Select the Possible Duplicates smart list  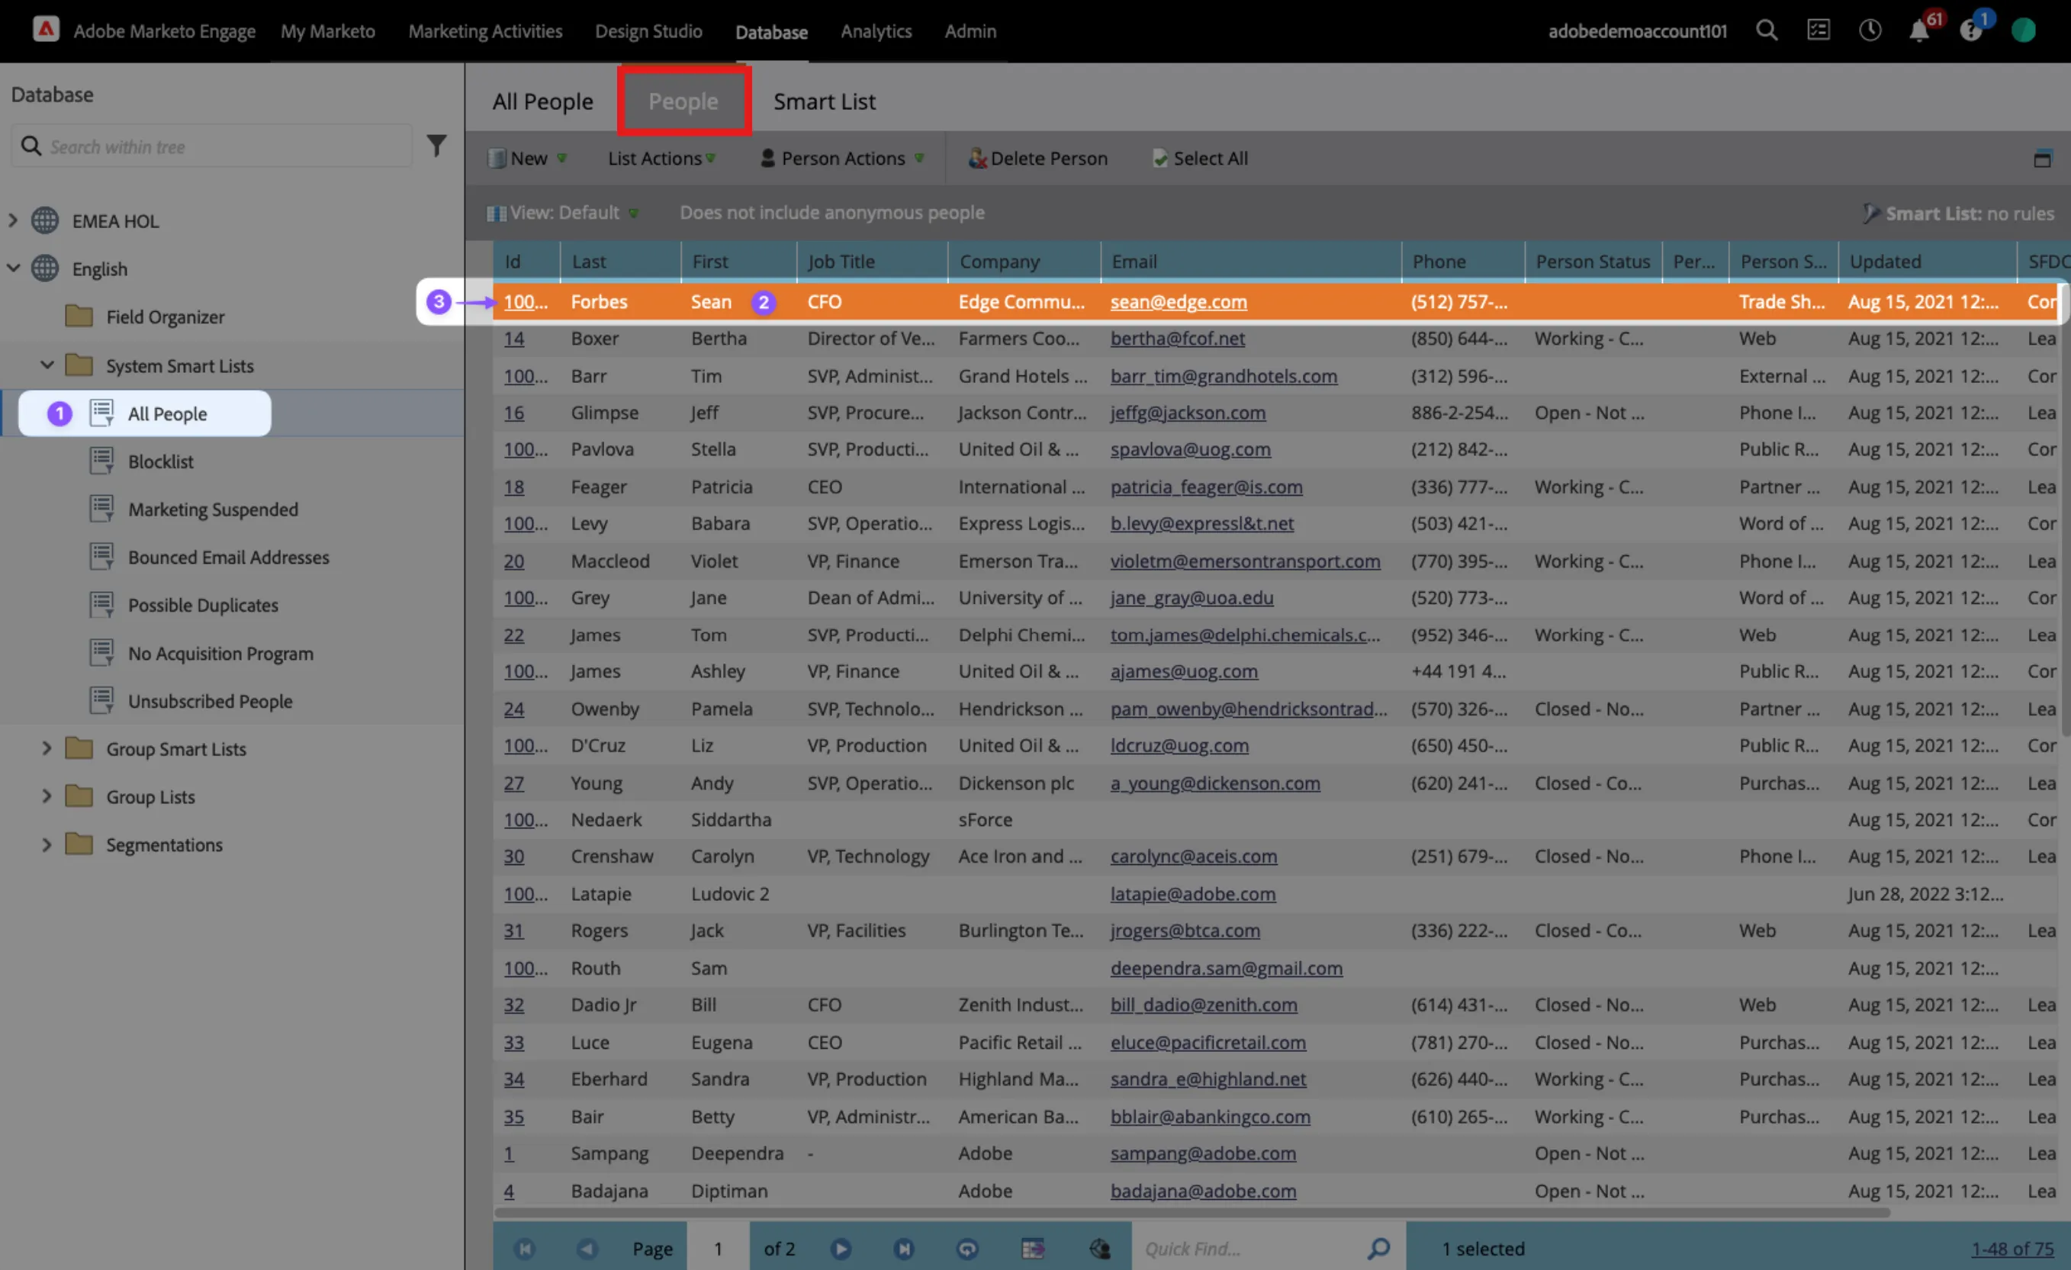(x=203, y=605)
